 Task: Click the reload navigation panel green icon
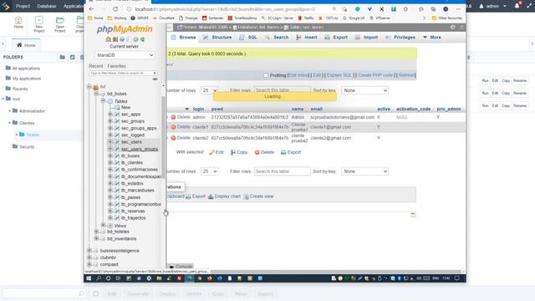point(142,39)
